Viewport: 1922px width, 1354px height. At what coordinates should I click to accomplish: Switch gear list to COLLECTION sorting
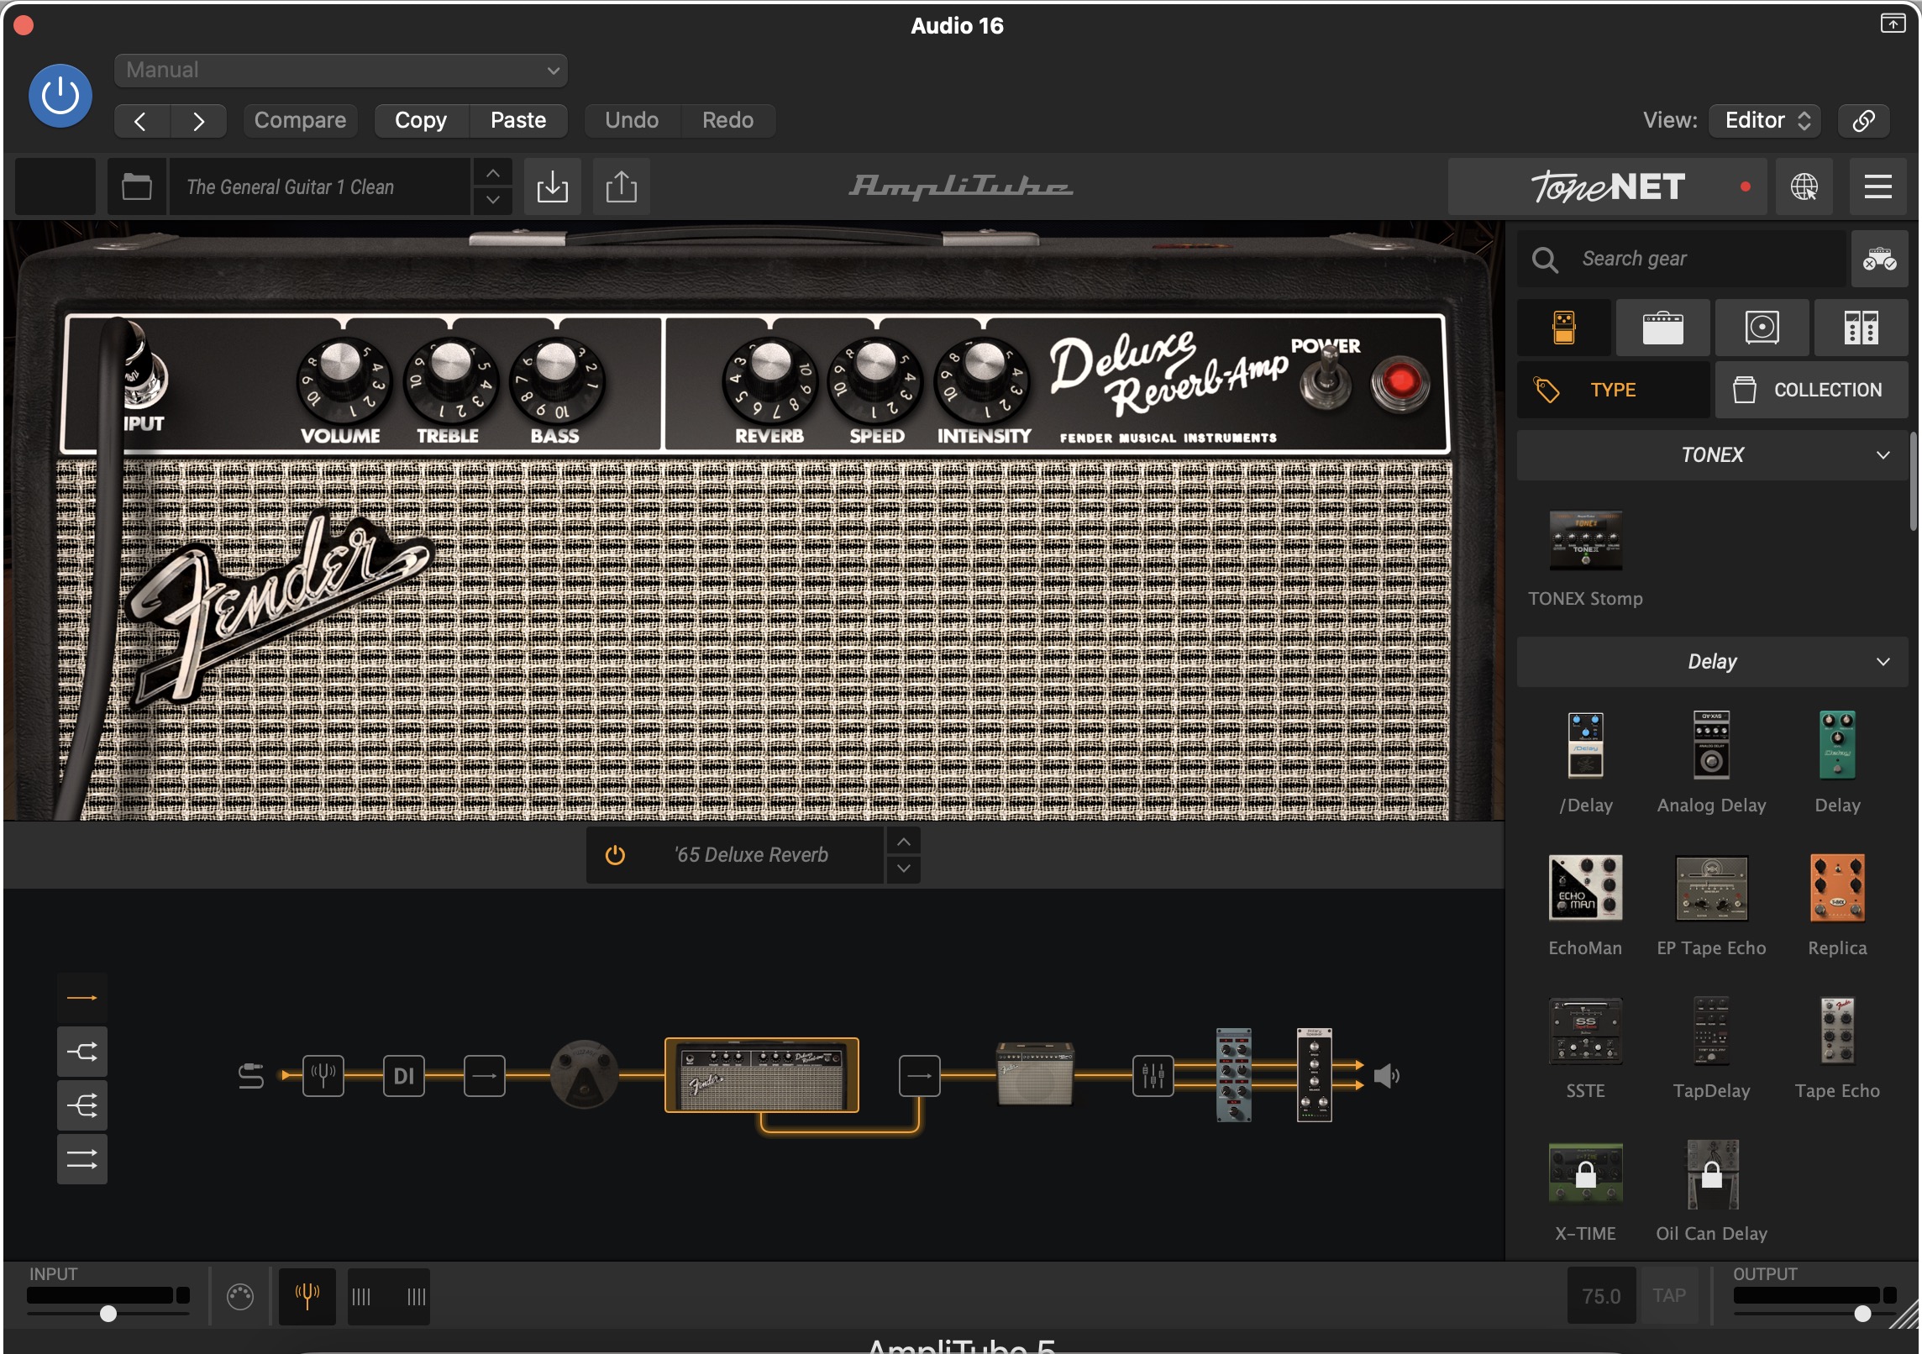tap(1811, 390)
